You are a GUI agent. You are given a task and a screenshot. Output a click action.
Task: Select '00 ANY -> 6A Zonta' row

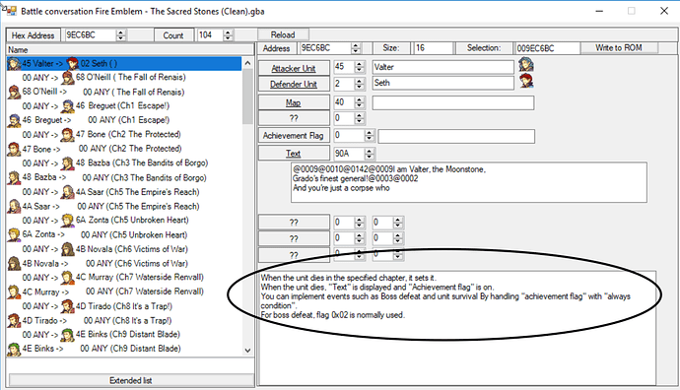(124, 221)
